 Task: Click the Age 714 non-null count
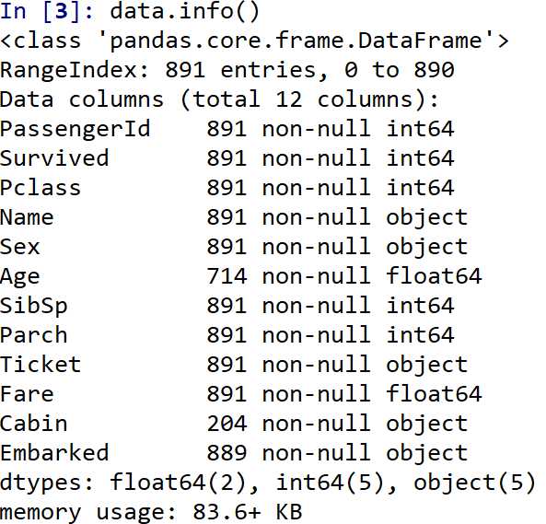[x=289, y=276]
